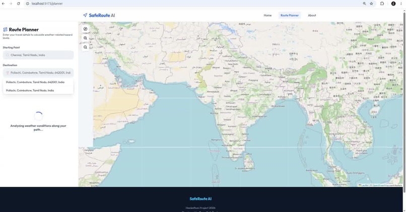Click the browser back arrow
This screenshot has height=212, width=406.
tap(4, 4)
